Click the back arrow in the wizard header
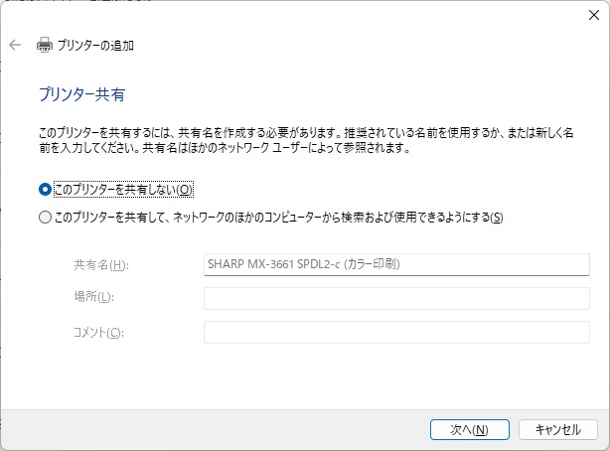Viewport: 610px width, 451px height. click(14, 45)
